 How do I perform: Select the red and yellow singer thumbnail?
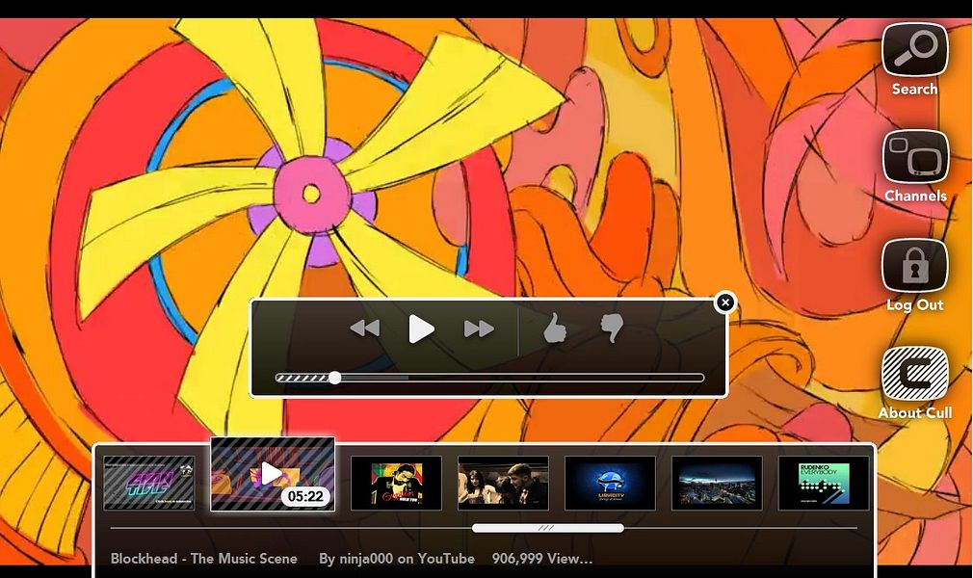point(396,483)
